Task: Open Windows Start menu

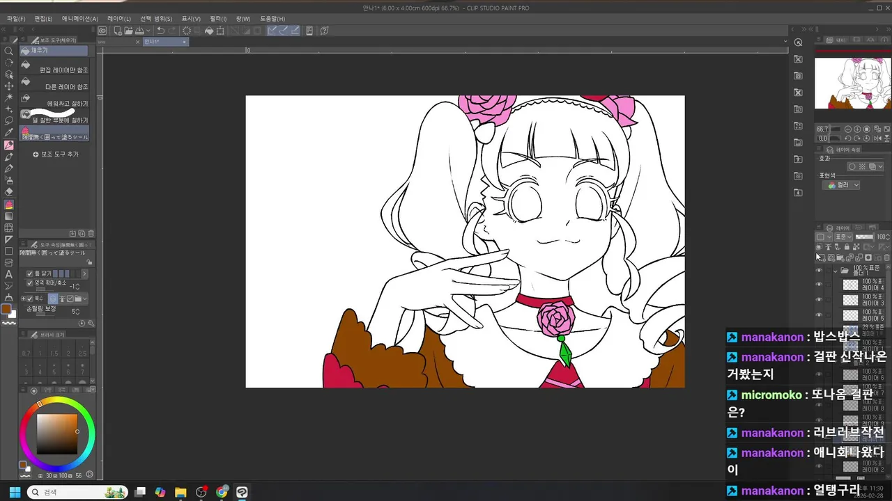Action: coord(14,492)
